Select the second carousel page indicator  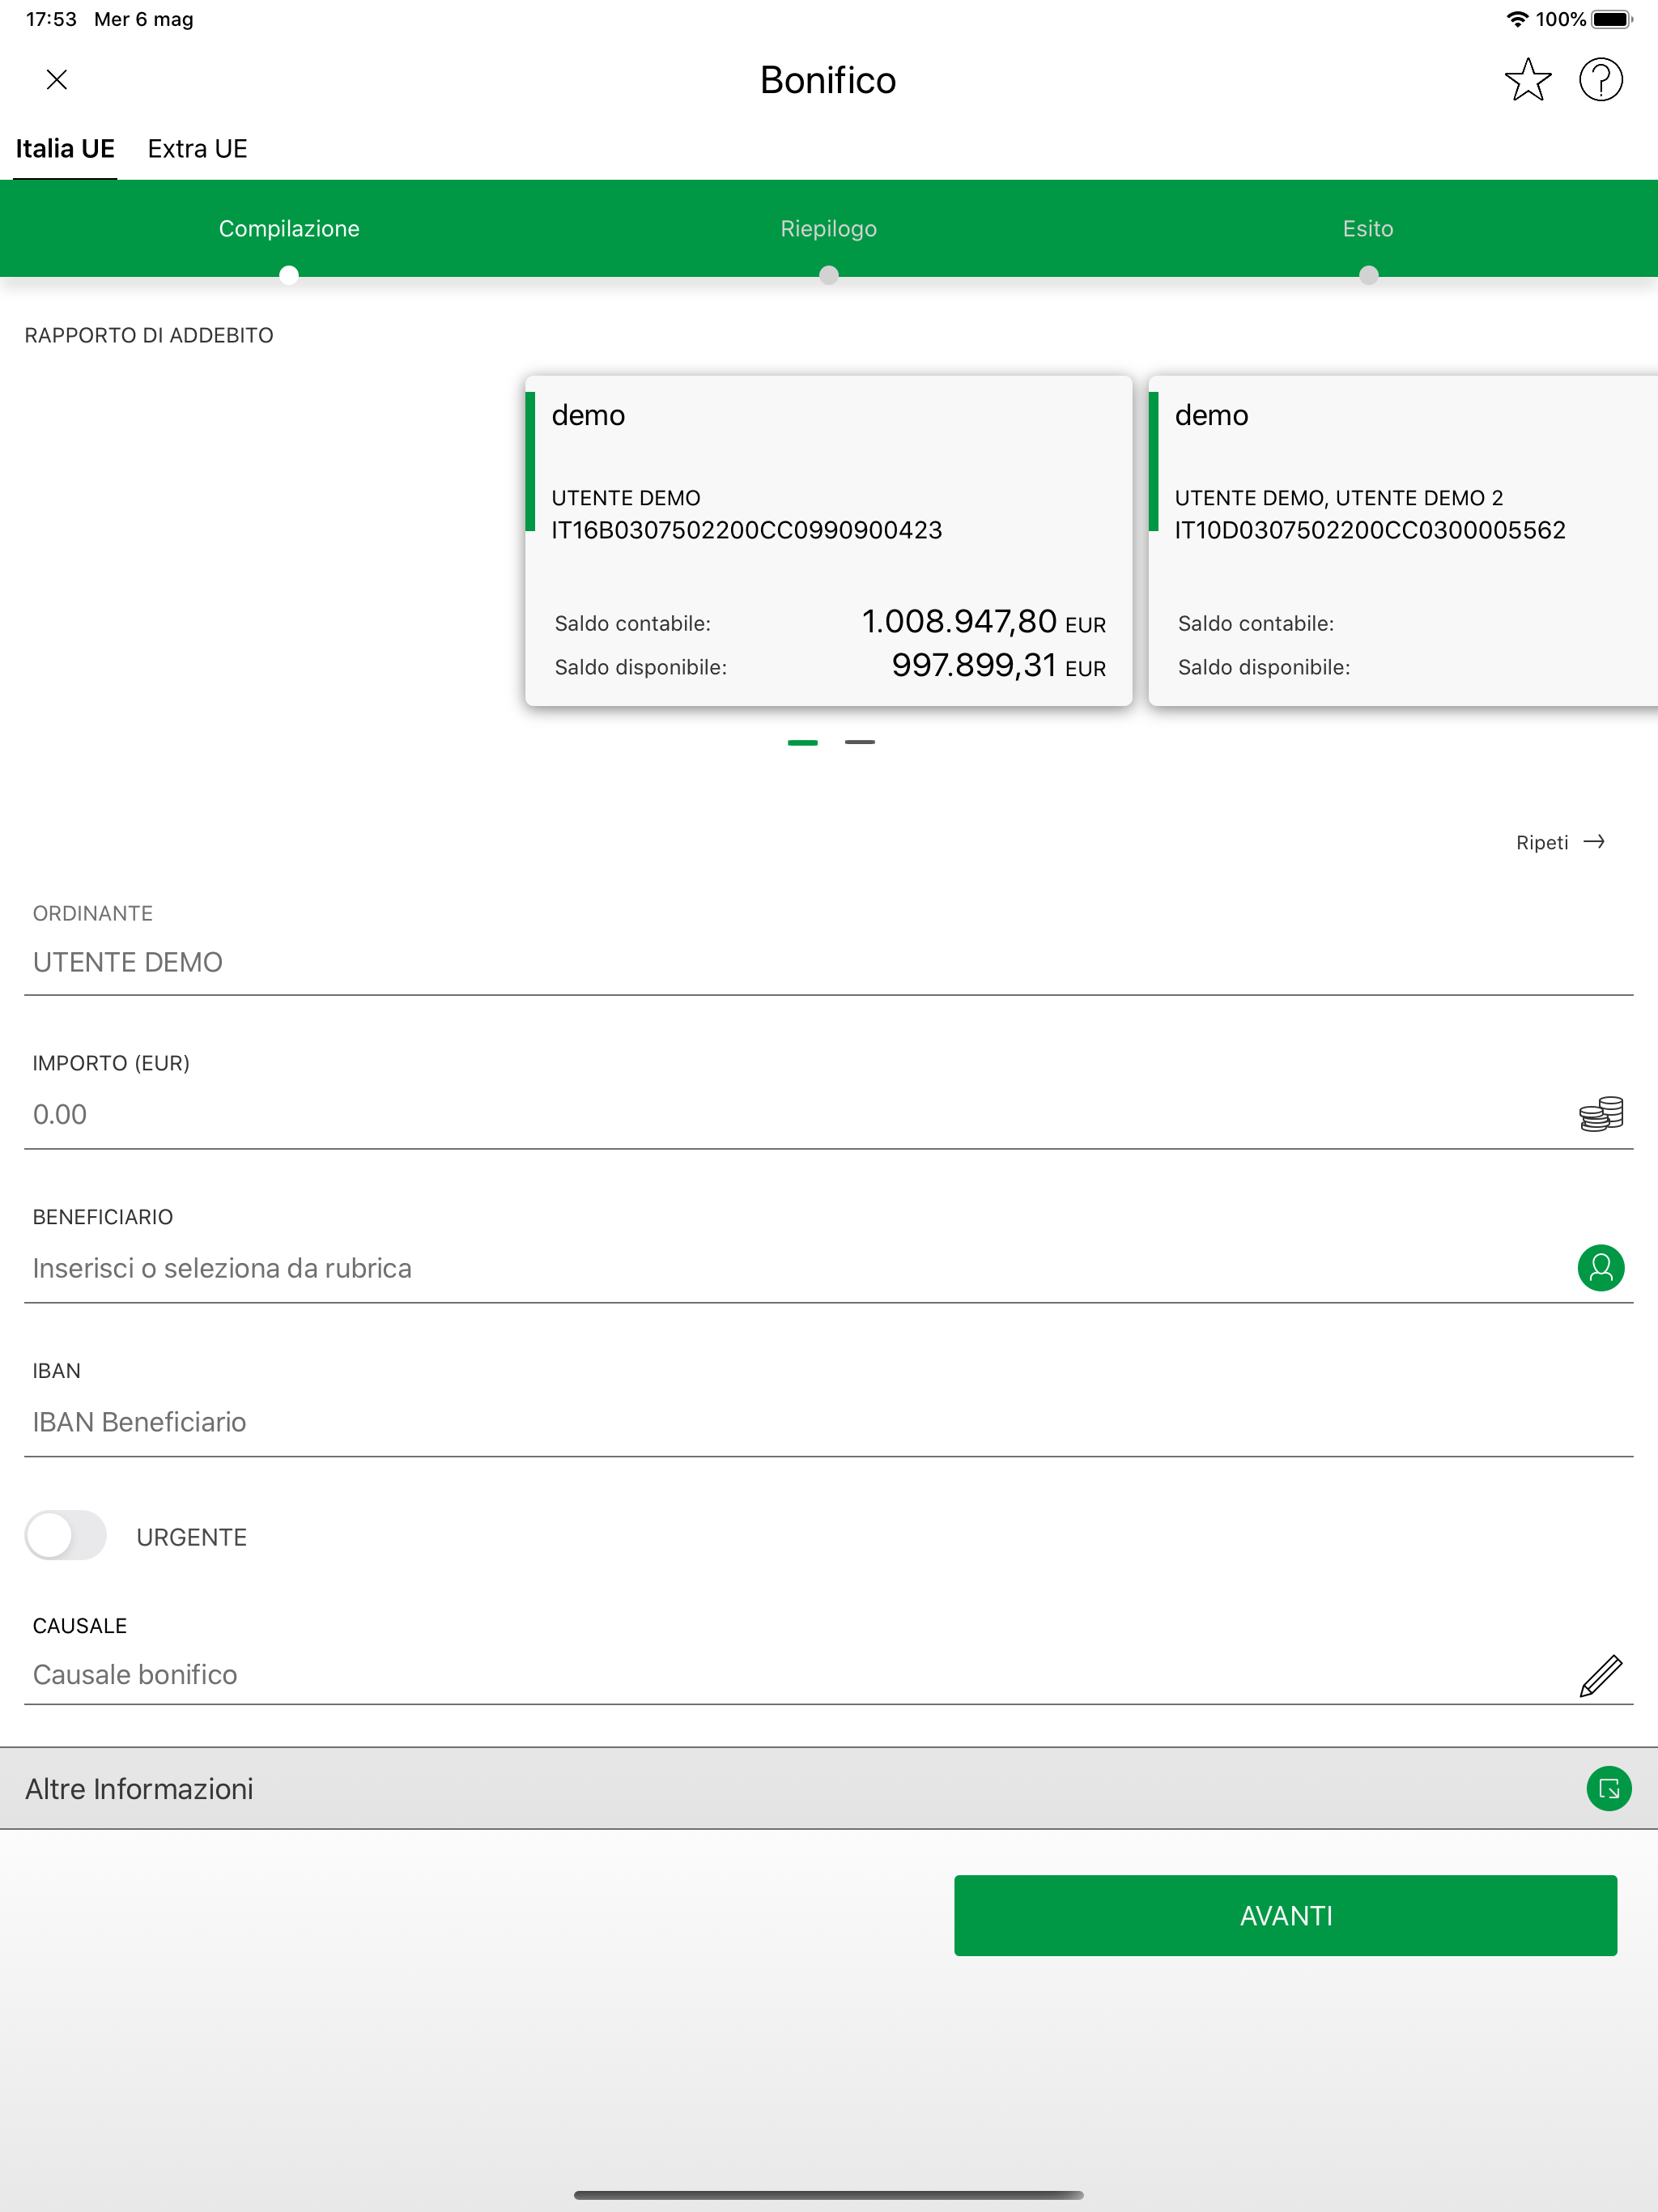859,742
